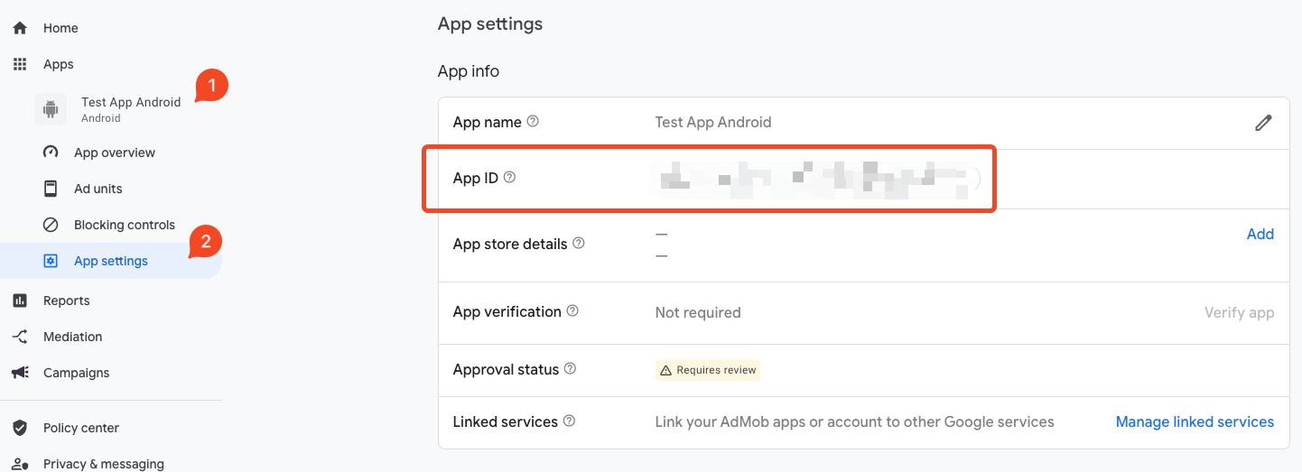
Task: Click the 'App info' section heading
Action: [469, 71]
